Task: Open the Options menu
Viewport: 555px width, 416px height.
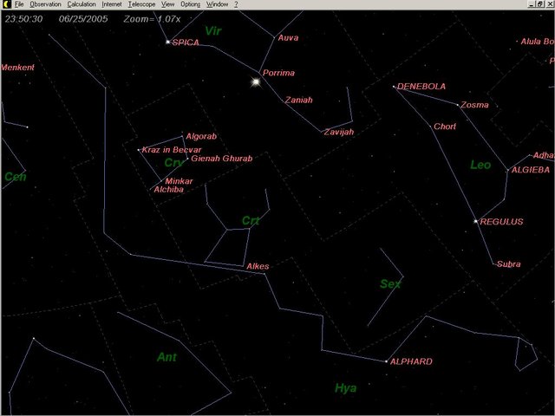Action: point(190,4)
